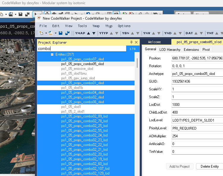Click the Archetype name field
This screenshot has width=223, height=176.
click(197, 74)
